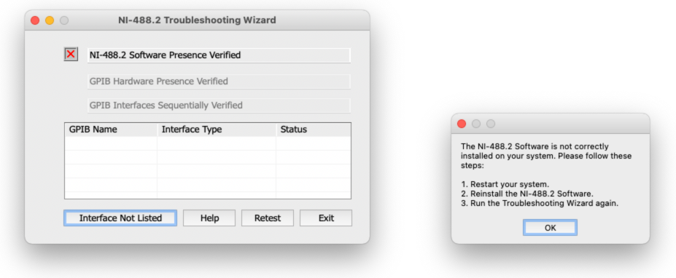Click the 'Reinstall the NI-488.2 Software' step
676x278 pixels.
527,194
